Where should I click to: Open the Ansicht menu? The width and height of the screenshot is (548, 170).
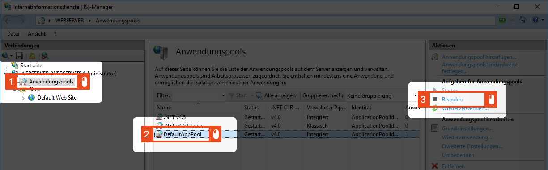[36, 33]
